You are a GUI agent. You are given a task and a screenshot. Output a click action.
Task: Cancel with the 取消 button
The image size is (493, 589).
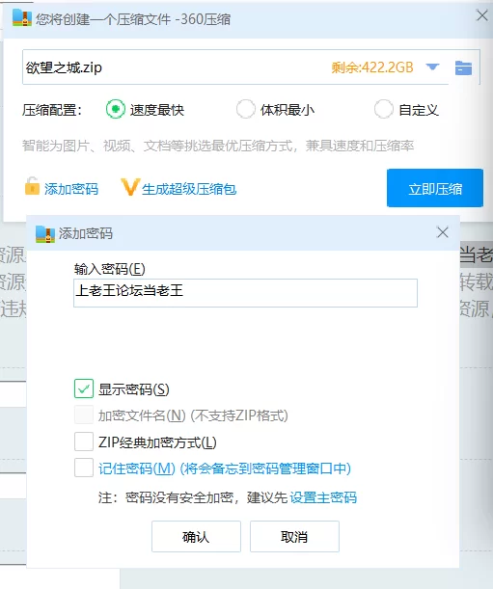(x=294, y=536)
